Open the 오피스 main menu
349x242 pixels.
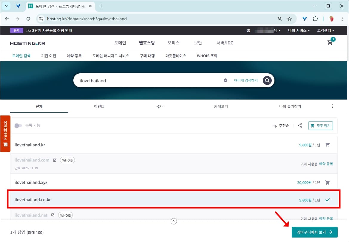point(173,43)
